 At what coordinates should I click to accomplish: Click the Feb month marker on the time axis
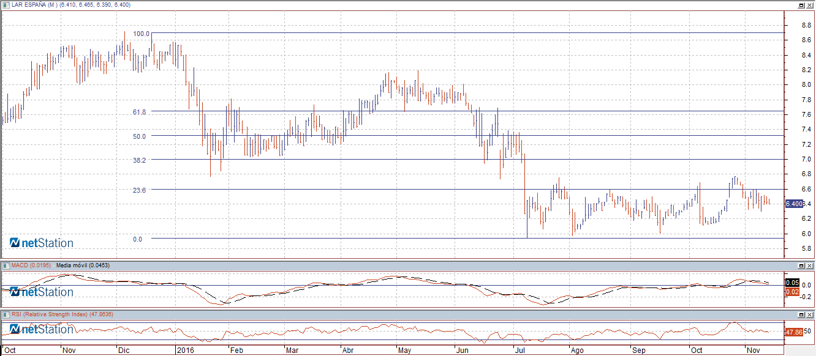[236, 351]
